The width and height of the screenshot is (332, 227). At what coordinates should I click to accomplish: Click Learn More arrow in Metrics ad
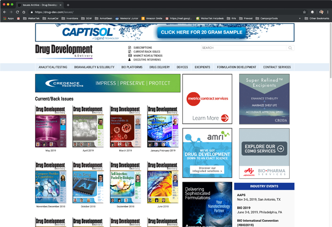[225, 118]
